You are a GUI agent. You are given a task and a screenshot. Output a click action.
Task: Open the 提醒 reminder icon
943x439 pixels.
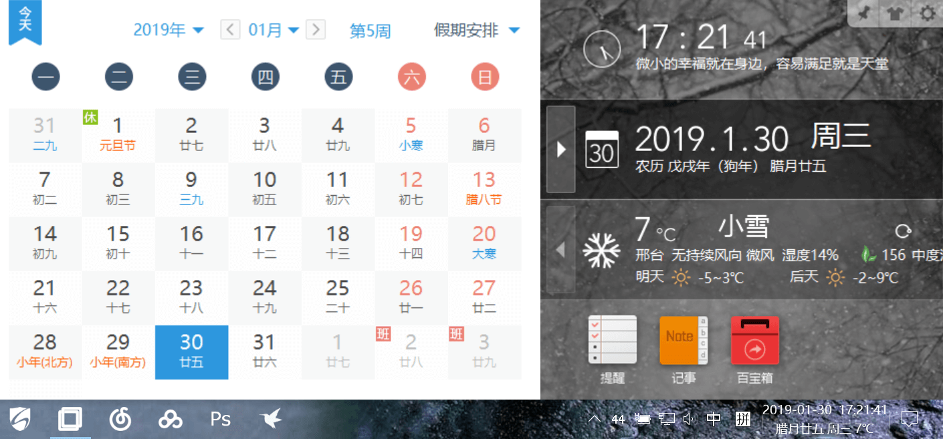tap(612, 340)
